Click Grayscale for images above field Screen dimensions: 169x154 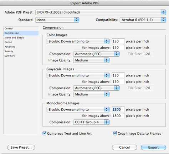(118, 82)
